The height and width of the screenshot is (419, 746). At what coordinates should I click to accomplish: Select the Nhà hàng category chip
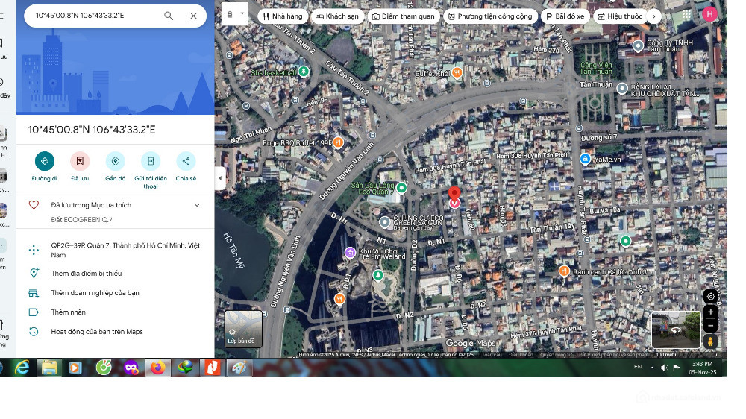coord(283,16)
